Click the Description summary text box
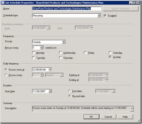Image resolution: width=142 pixels, height=124 pixels. pos(81,109)
